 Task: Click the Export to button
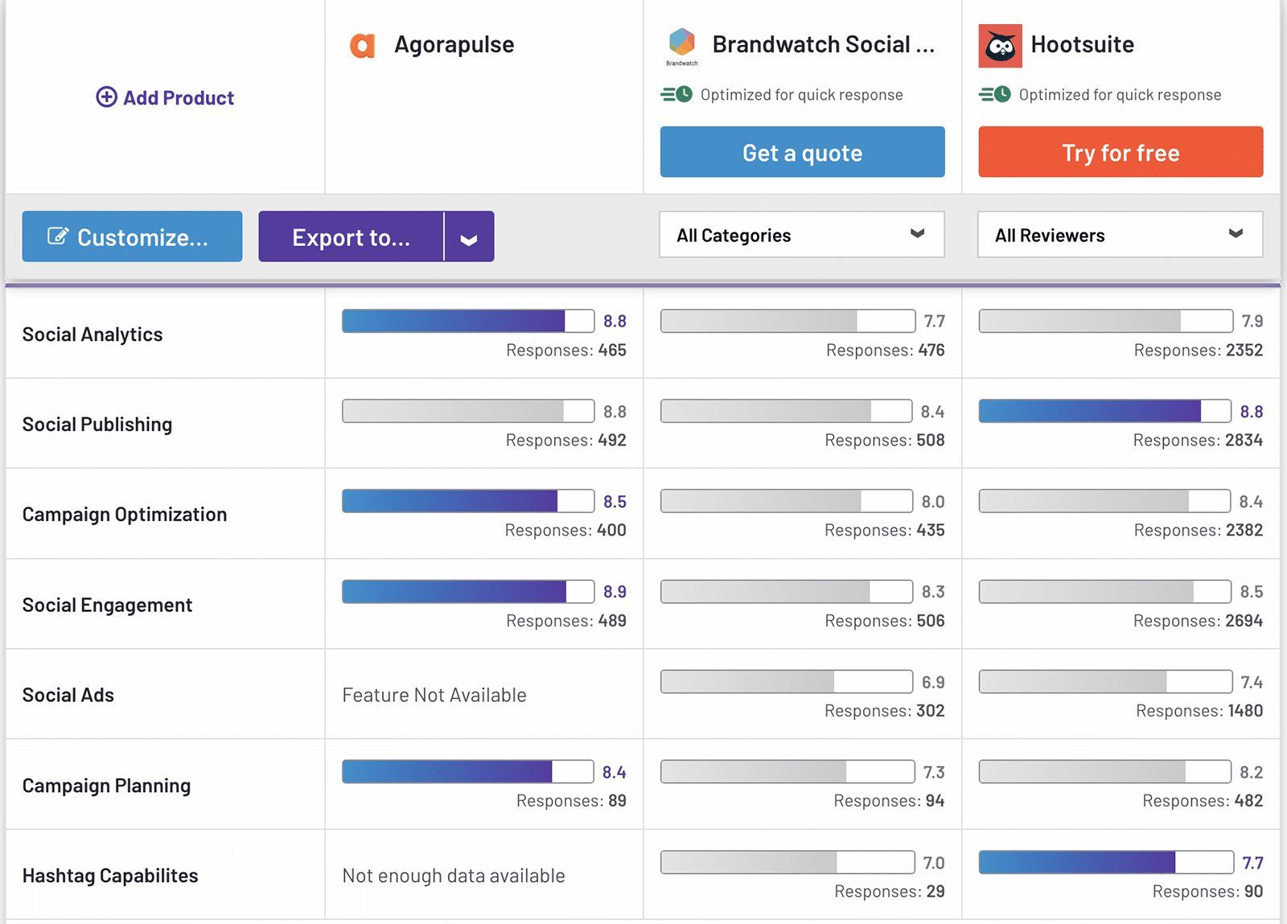(x=351, y=237)
